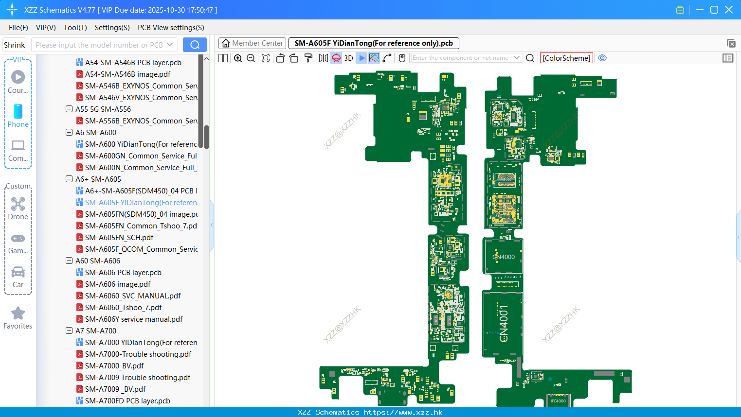Open SM-A605FN_Common_Tshoo_7 pdf

[x=137, y=226]
